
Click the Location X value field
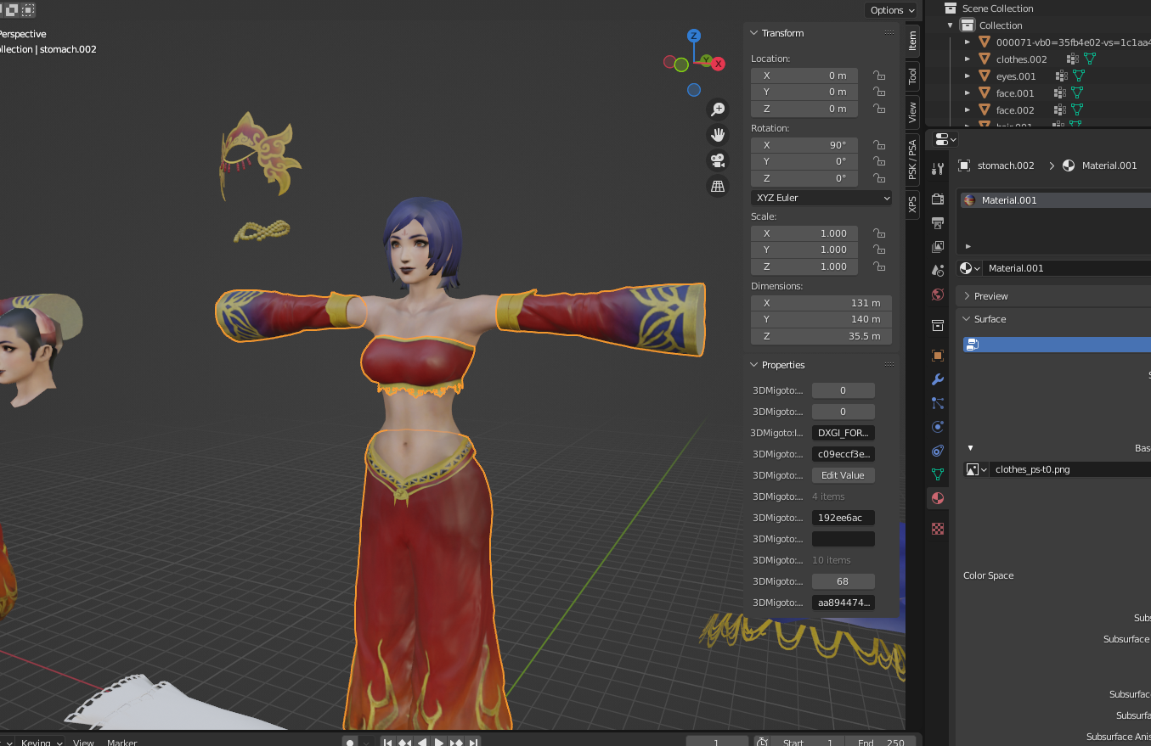point(804,76)
